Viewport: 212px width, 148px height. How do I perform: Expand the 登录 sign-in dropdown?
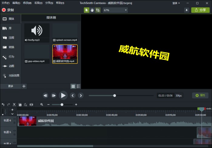coord(176,3)
